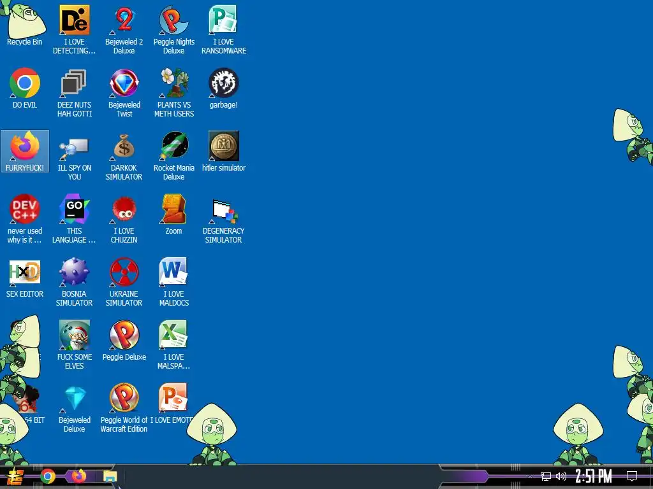Open the volume control tray icon
This screenshot has width=653, height=489.
[561, 476]
